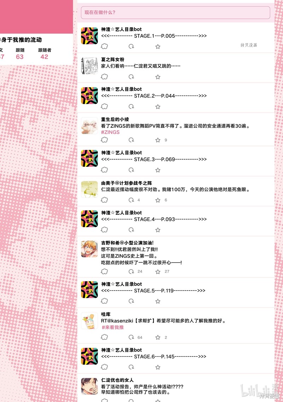Click the reply icon under STAGE.1 post
Image resolution: width=283 pixels, height=402 pixels.
(104, 46)
